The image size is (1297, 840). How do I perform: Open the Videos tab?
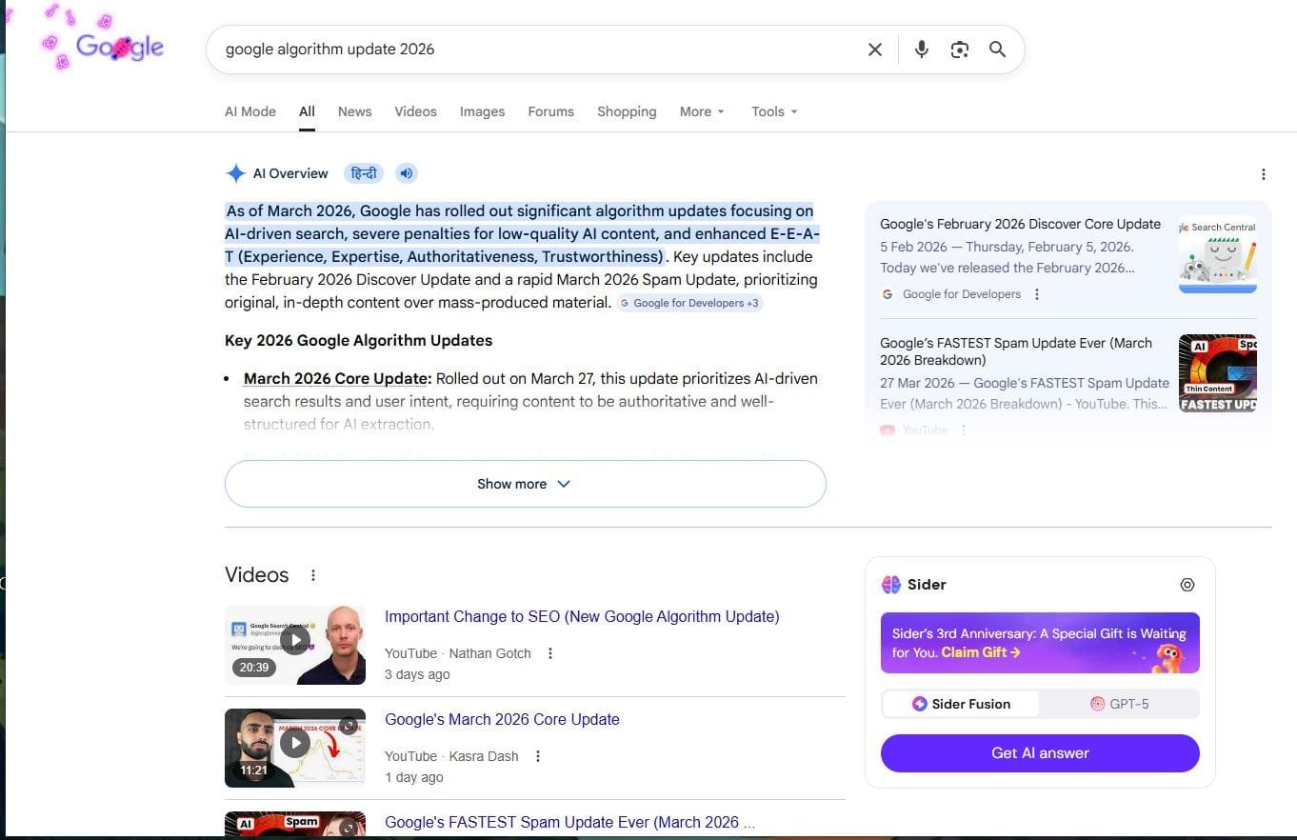415,111
